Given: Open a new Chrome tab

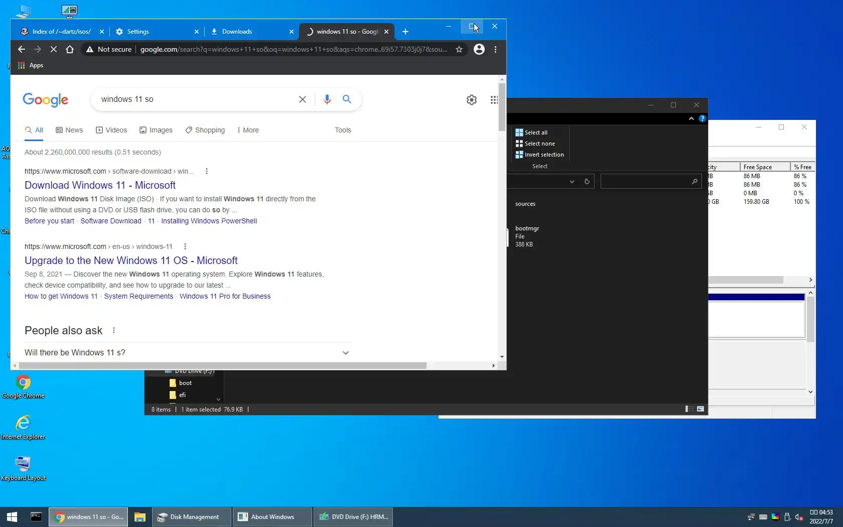Looking at the screenshot, I should [x=405, y=32].
